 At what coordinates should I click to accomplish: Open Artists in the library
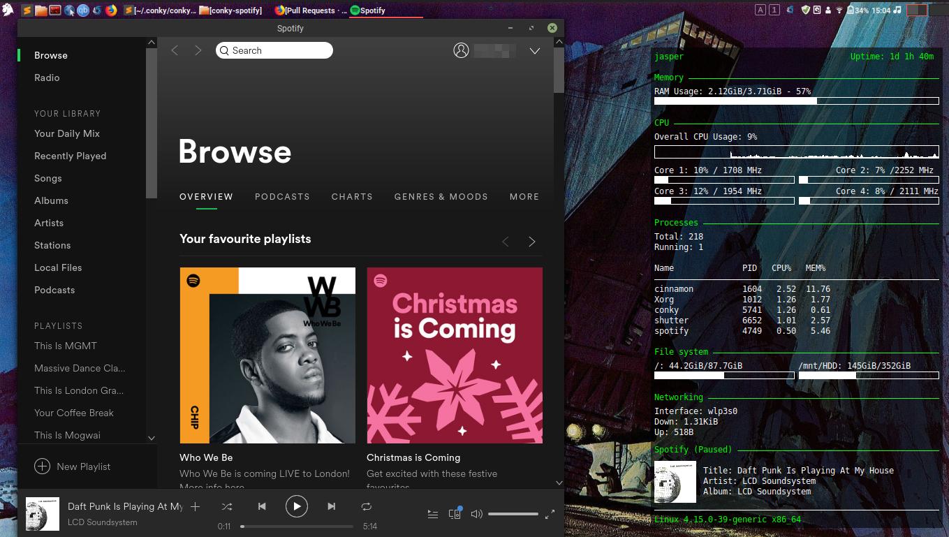tap(49, 223)
